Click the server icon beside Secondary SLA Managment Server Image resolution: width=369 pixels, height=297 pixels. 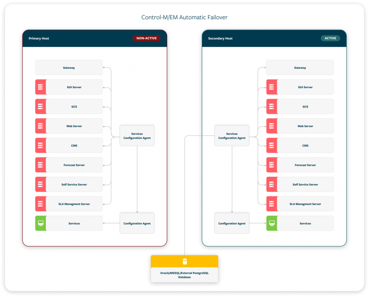[x=272, y=204]
